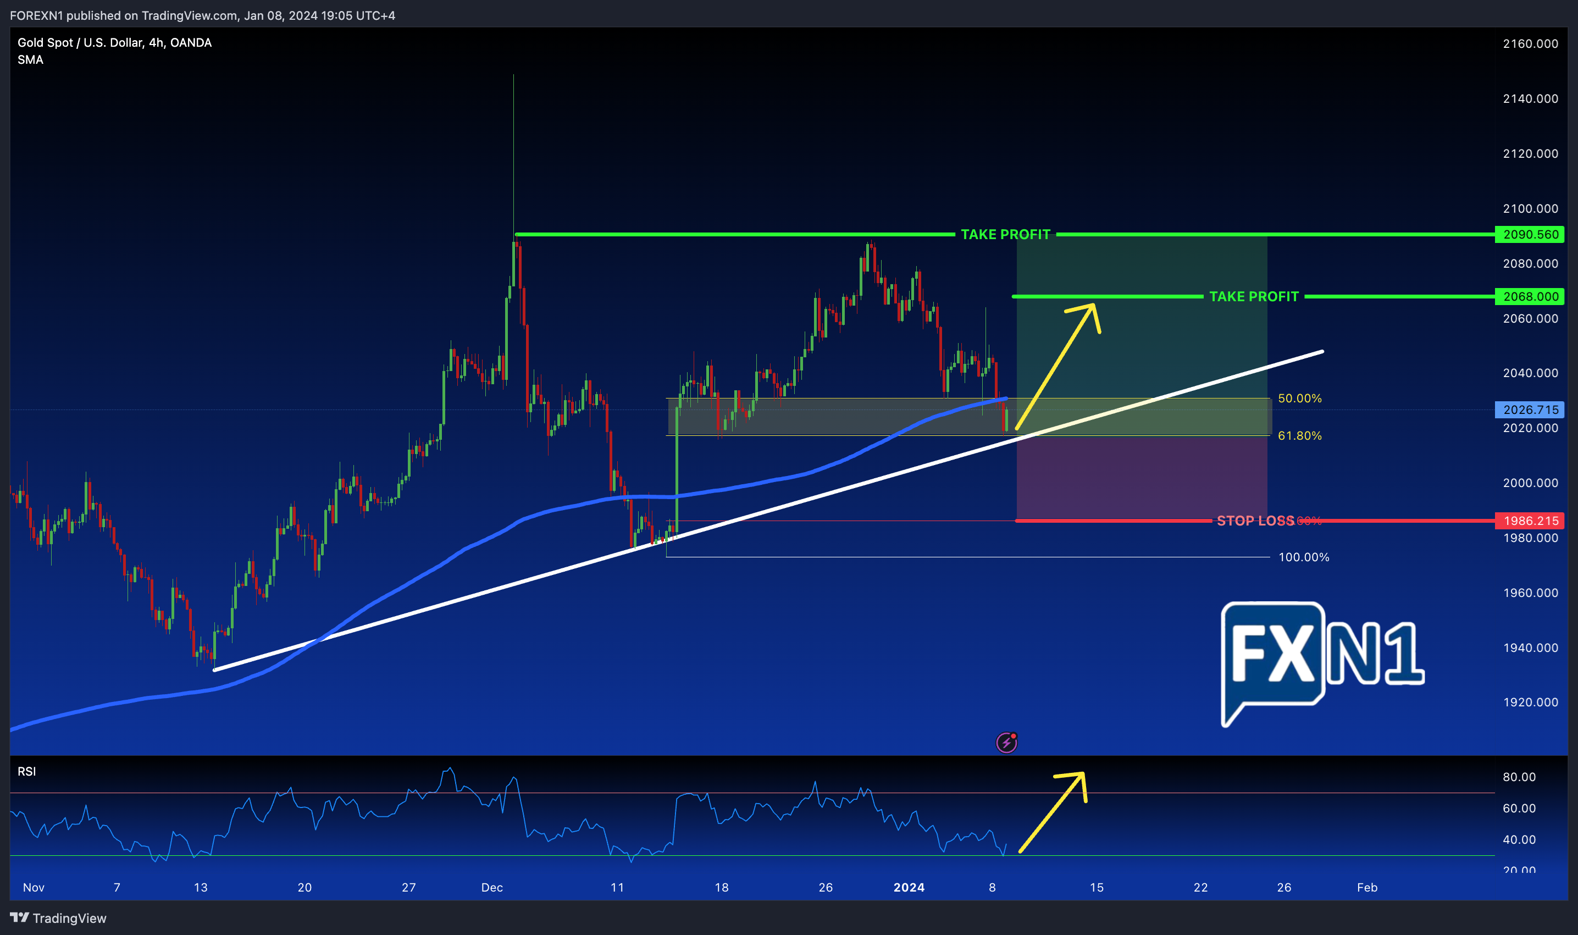Screen dimensions: 1578x935
Task: Click the 60.00 RSI axis label
Action: (x=1519, y=807)
